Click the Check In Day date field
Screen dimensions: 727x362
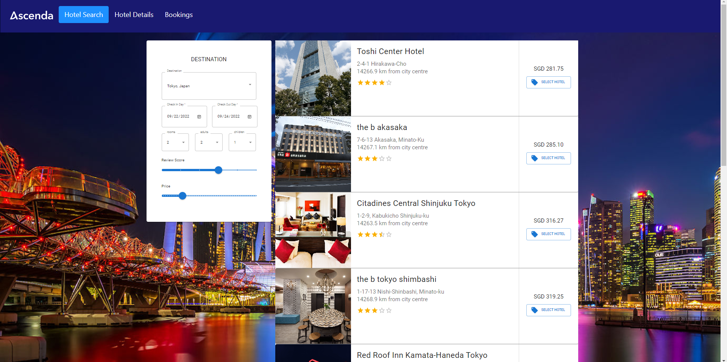(x=184, y=116)
